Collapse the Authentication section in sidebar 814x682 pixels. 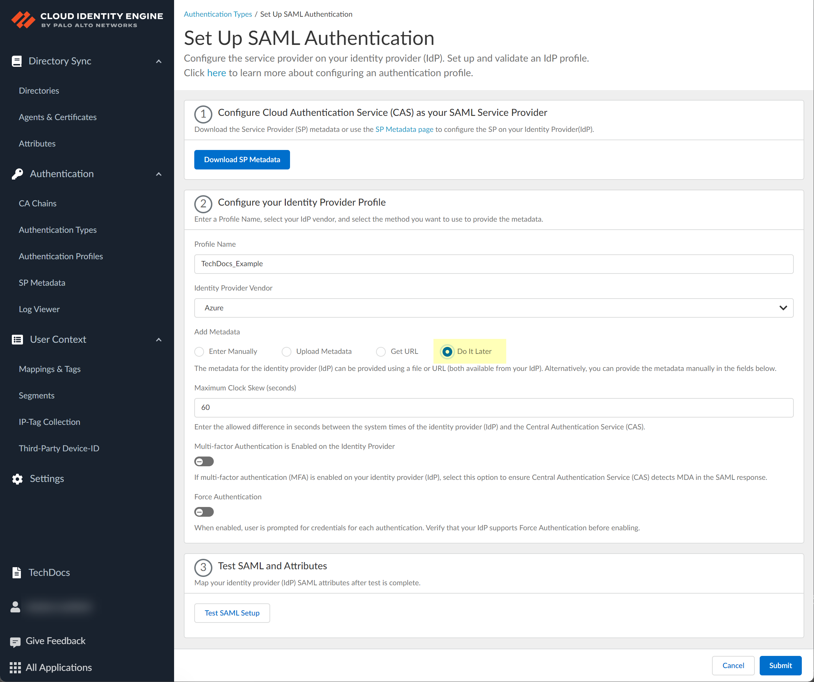pyautogui.click(x=159, y=174)
